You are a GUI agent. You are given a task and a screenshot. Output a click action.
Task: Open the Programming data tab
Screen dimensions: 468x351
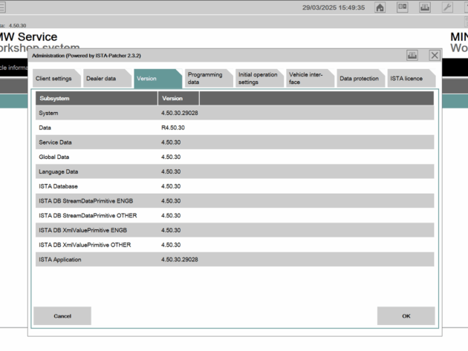[209, 79]
